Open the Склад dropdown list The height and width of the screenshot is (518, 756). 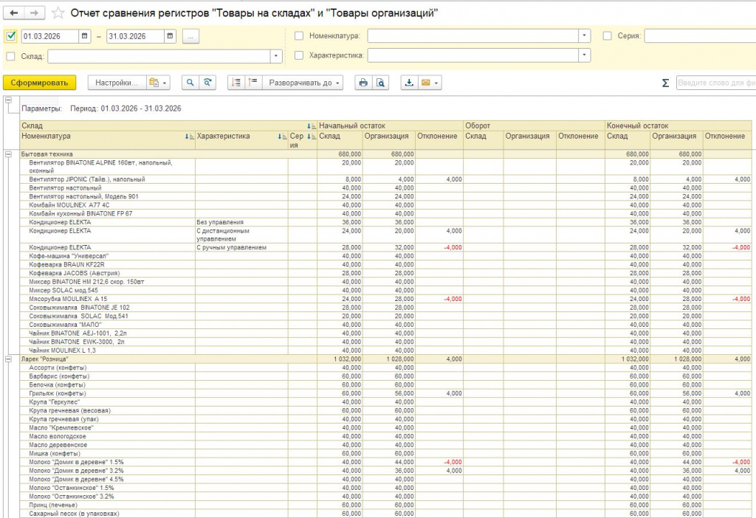tap(277, 56)
